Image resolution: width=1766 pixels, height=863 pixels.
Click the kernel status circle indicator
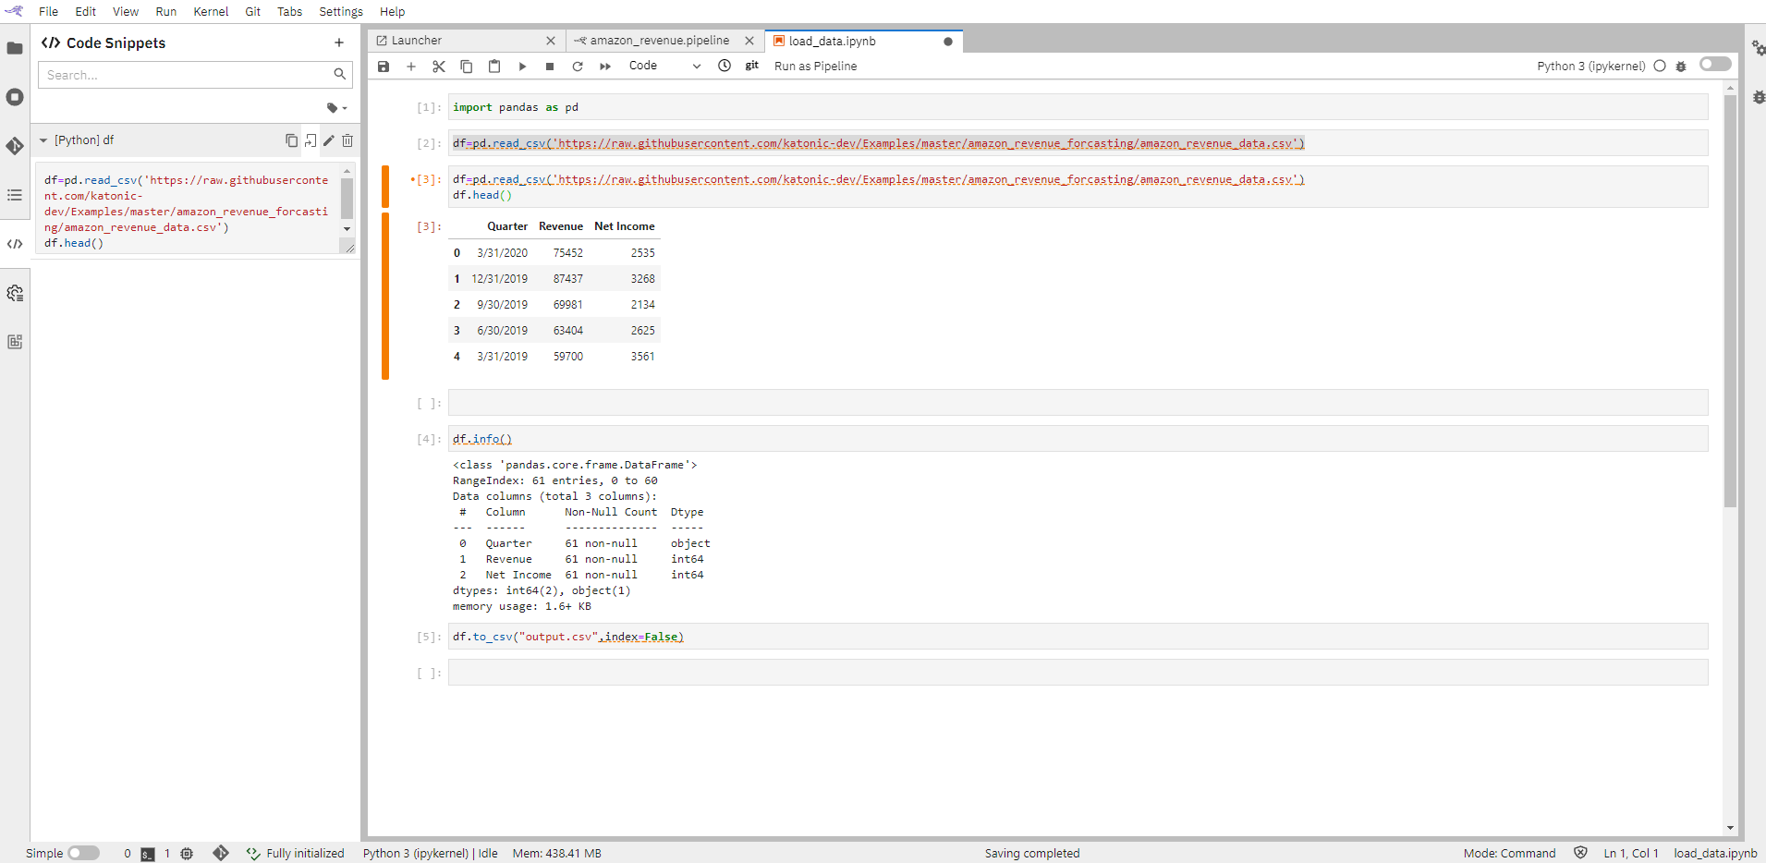coord(1660,67)
